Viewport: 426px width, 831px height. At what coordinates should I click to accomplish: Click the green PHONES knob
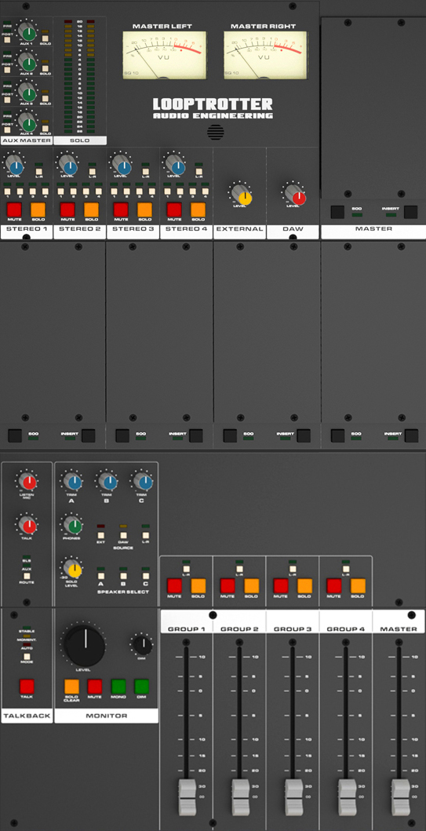pyautogui.click(x=73, y=525)
